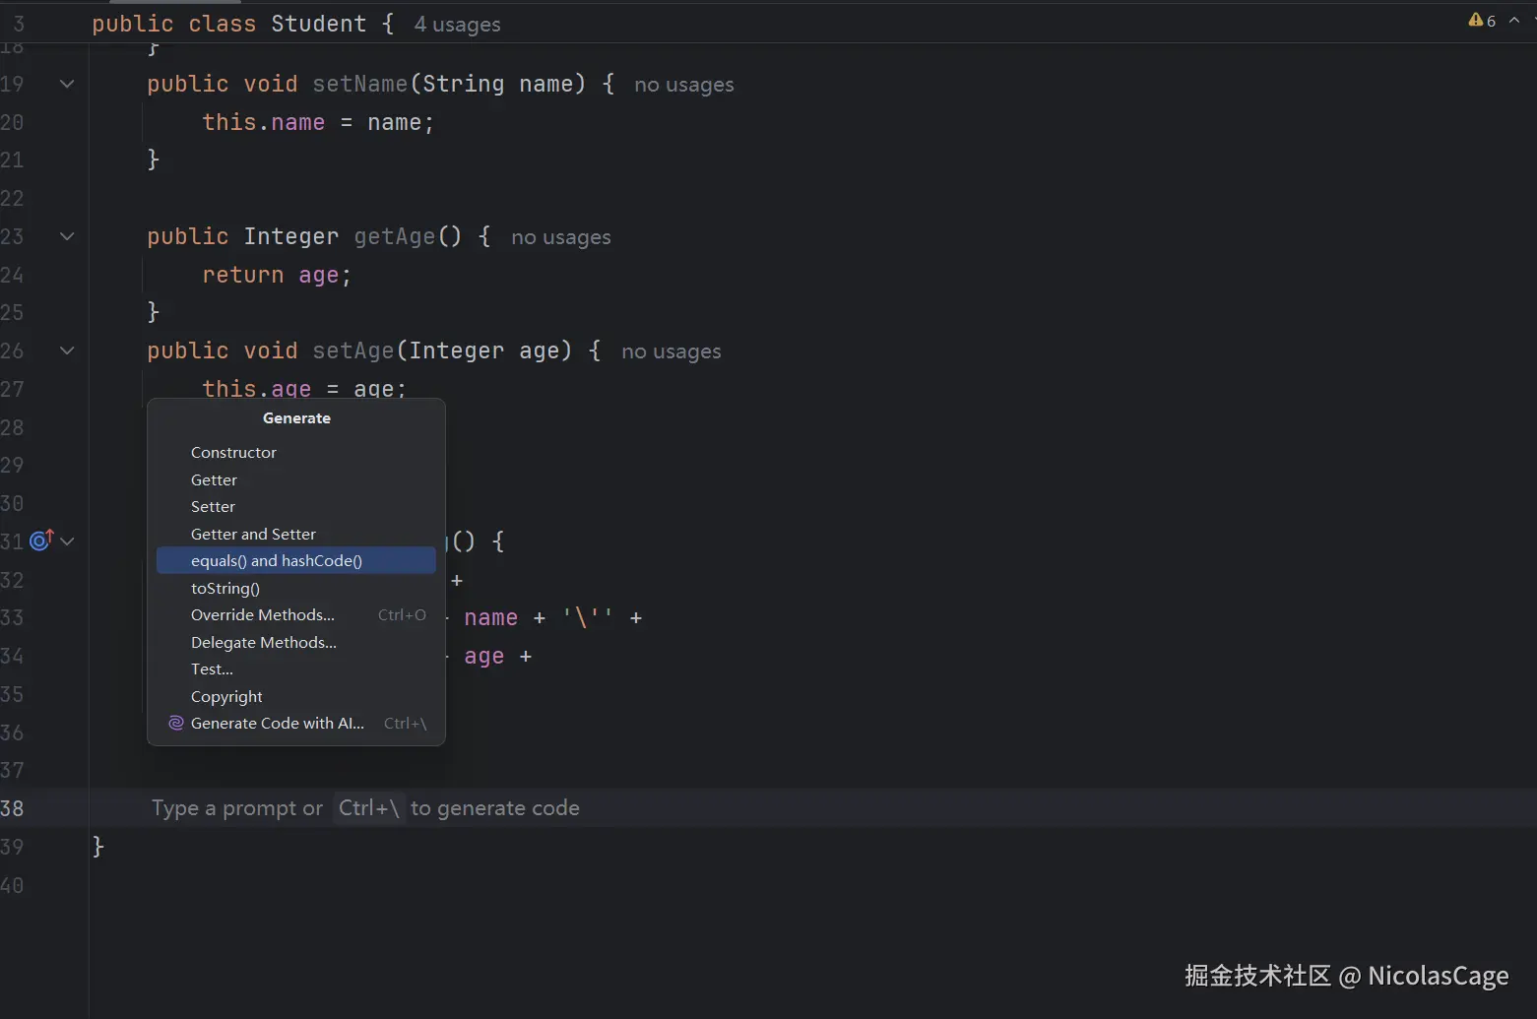Select Test... in Generate menu
1537x1019 pixels.
(x=295, y=669)
